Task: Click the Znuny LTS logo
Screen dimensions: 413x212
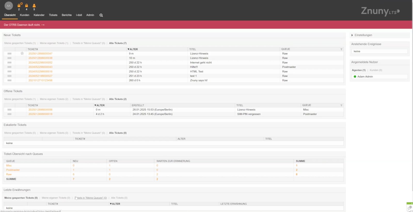Action: click(380, 11)
